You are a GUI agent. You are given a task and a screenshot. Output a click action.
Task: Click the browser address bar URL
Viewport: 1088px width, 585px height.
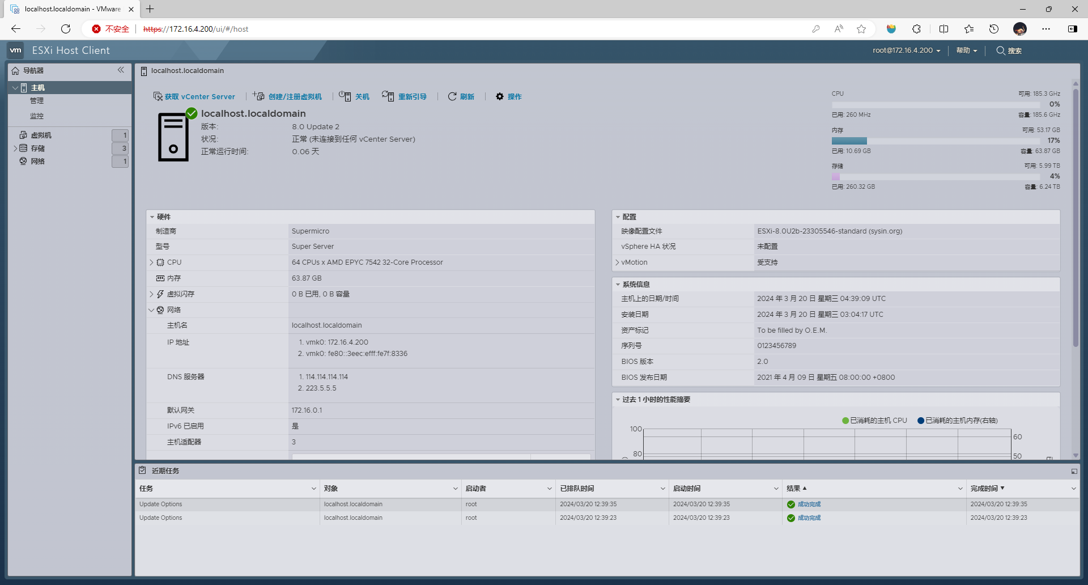coord(196,29)
